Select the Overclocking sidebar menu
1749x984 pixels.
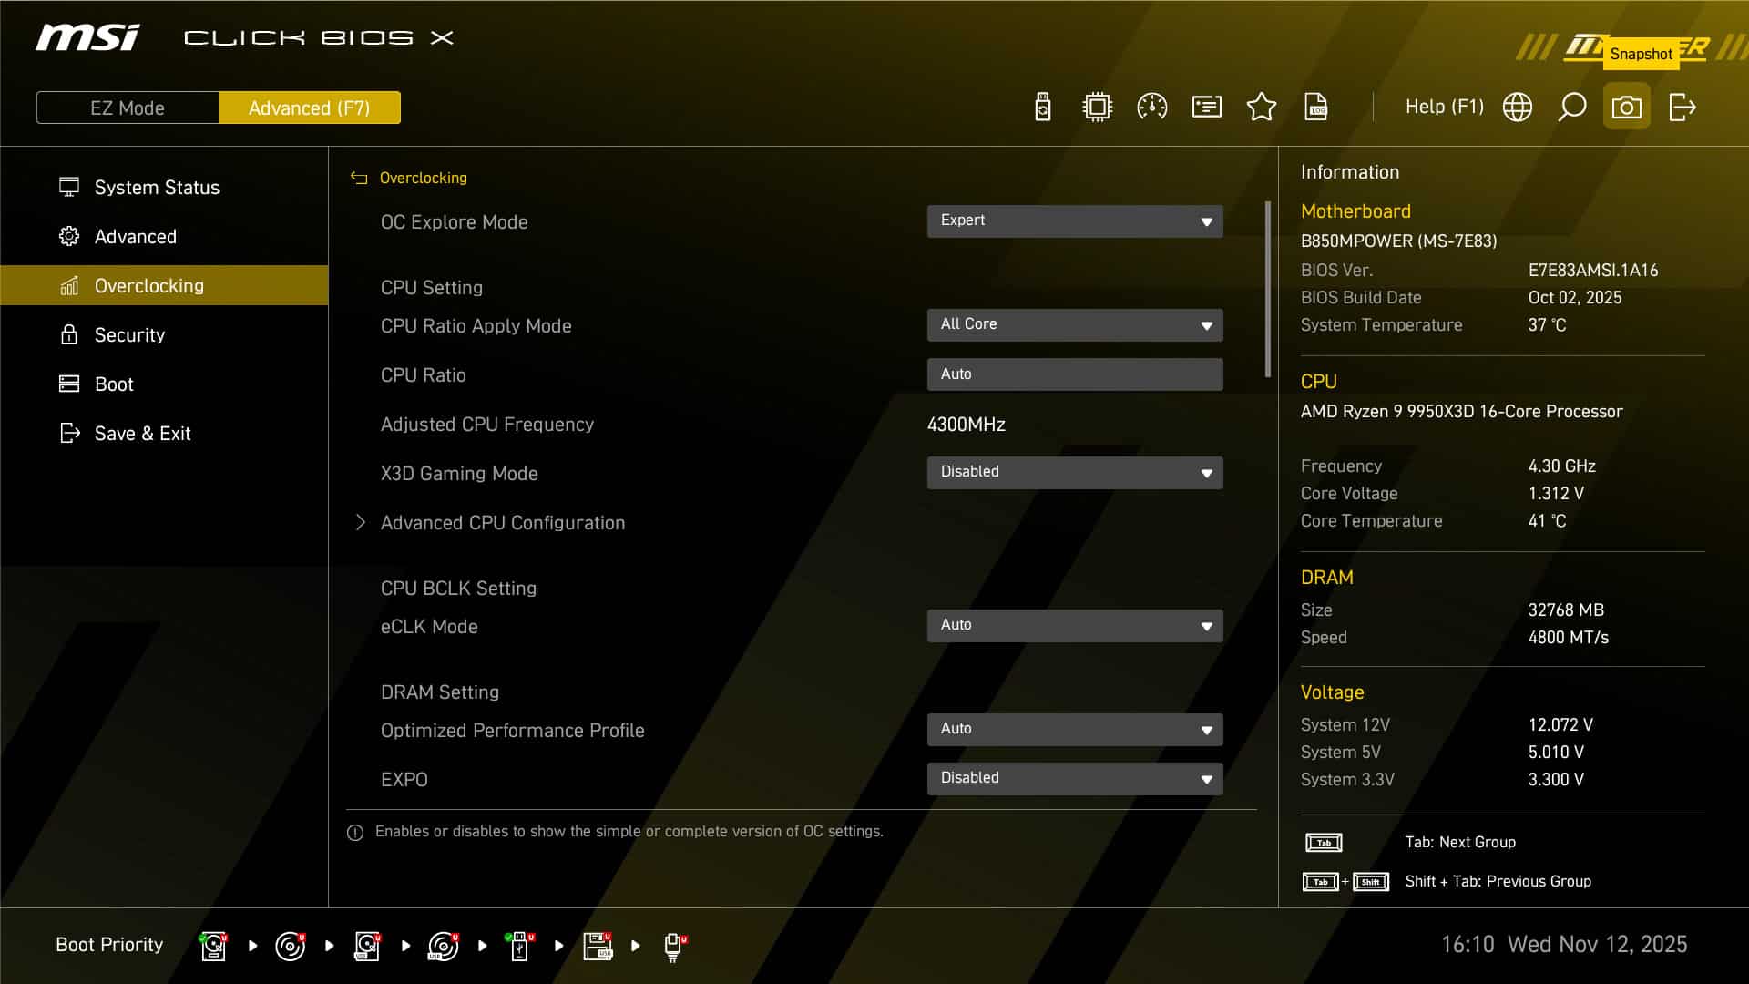[x=164, y=285]
